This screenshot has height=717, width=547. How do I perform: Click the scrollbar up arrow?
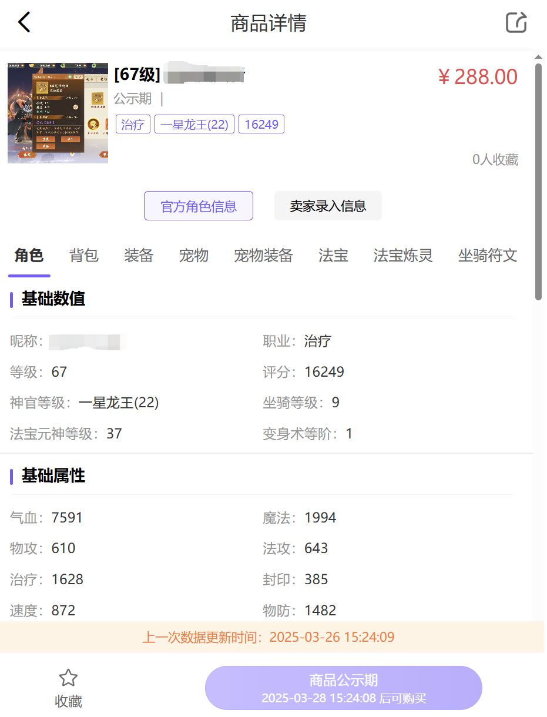pos(538,57)
